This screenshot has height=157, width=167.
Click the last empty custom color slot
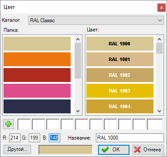[155, 124]
